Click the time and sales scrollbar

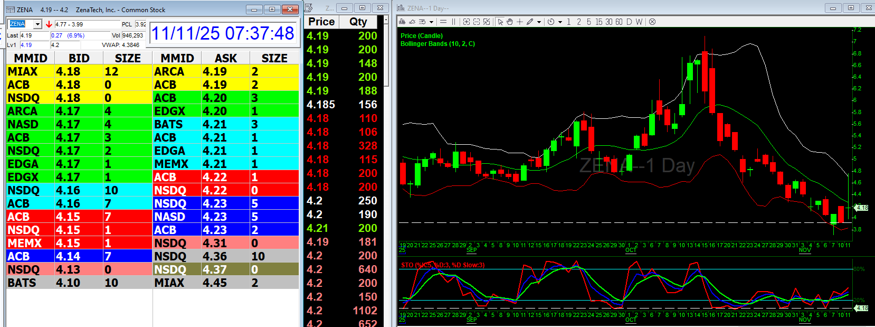click(386, 53)
